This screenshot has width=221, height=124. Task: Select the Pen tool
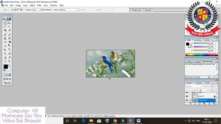(x=5, y=53)
